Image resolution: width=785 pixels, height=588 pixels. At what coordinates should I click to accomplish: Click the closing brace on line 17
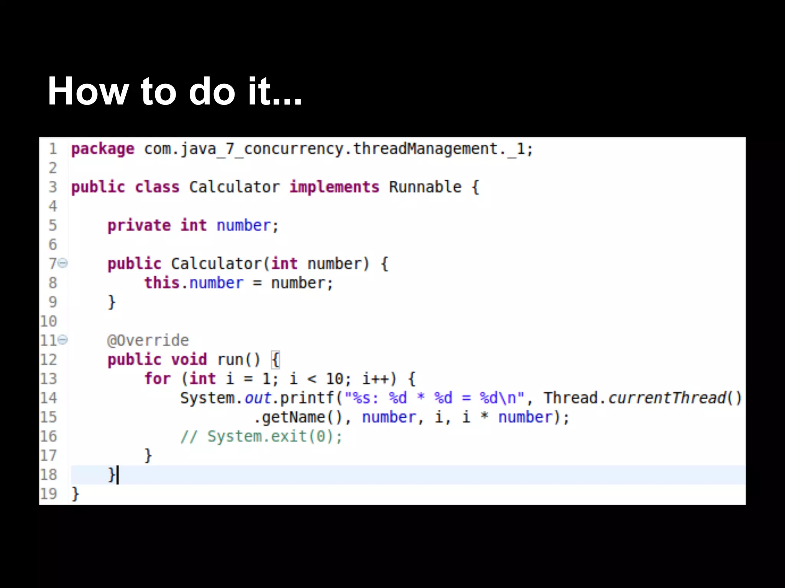(148, 456)
